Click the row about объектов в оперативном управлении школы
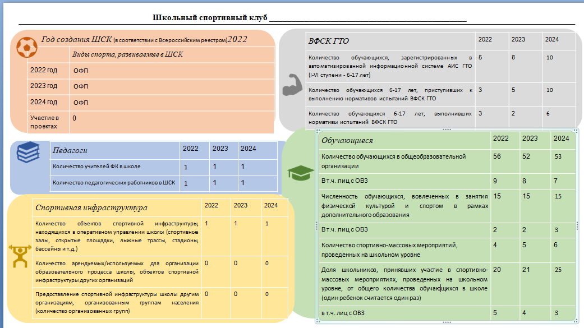The height and width of the screenshot is (328, 584). click(117, 236)
